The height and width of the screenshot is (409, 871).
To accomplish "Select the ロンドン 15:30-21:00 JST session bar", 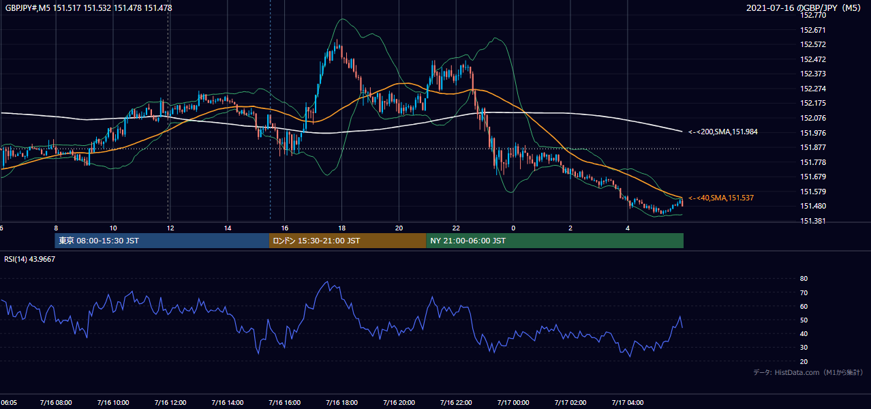I will pos(348,241).
